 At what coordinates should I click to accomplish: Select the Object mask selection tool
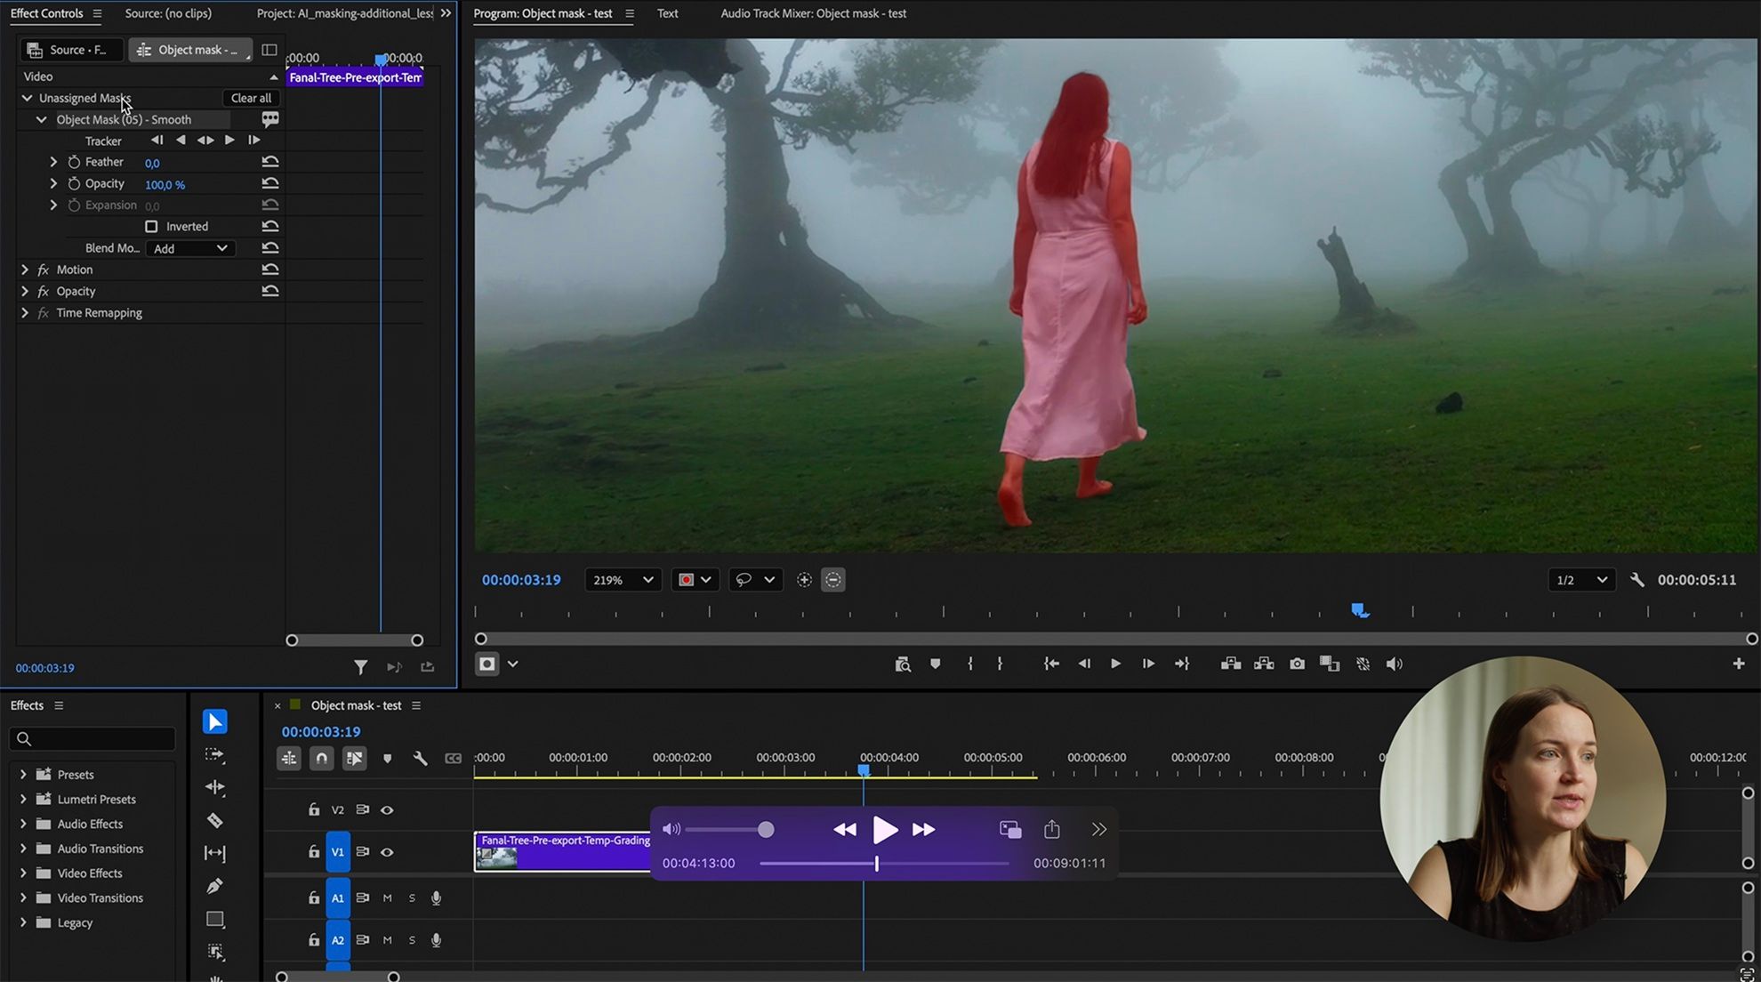click(214, 952)
